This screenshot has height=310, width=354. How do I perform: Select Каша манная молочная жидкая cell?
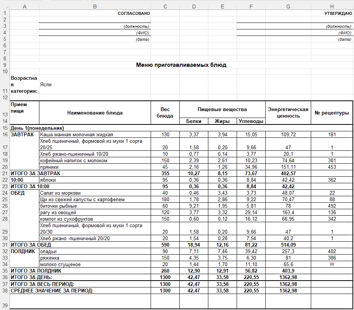coord(95,135)
